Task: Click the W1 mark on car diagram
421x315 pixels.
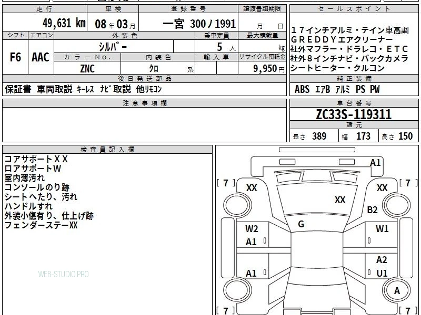Action: tap(382, 229)
